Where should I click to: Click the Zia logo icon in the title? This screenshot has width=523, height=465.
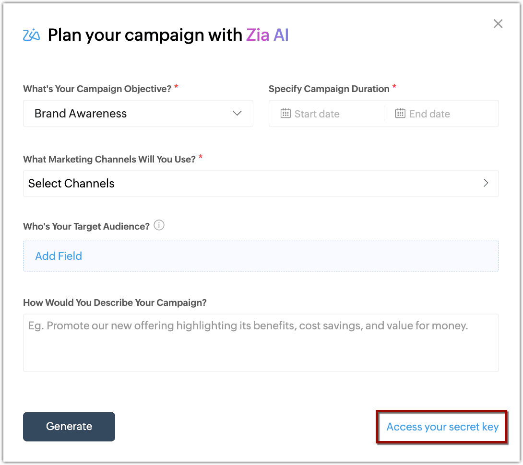[x=32, y=35]
